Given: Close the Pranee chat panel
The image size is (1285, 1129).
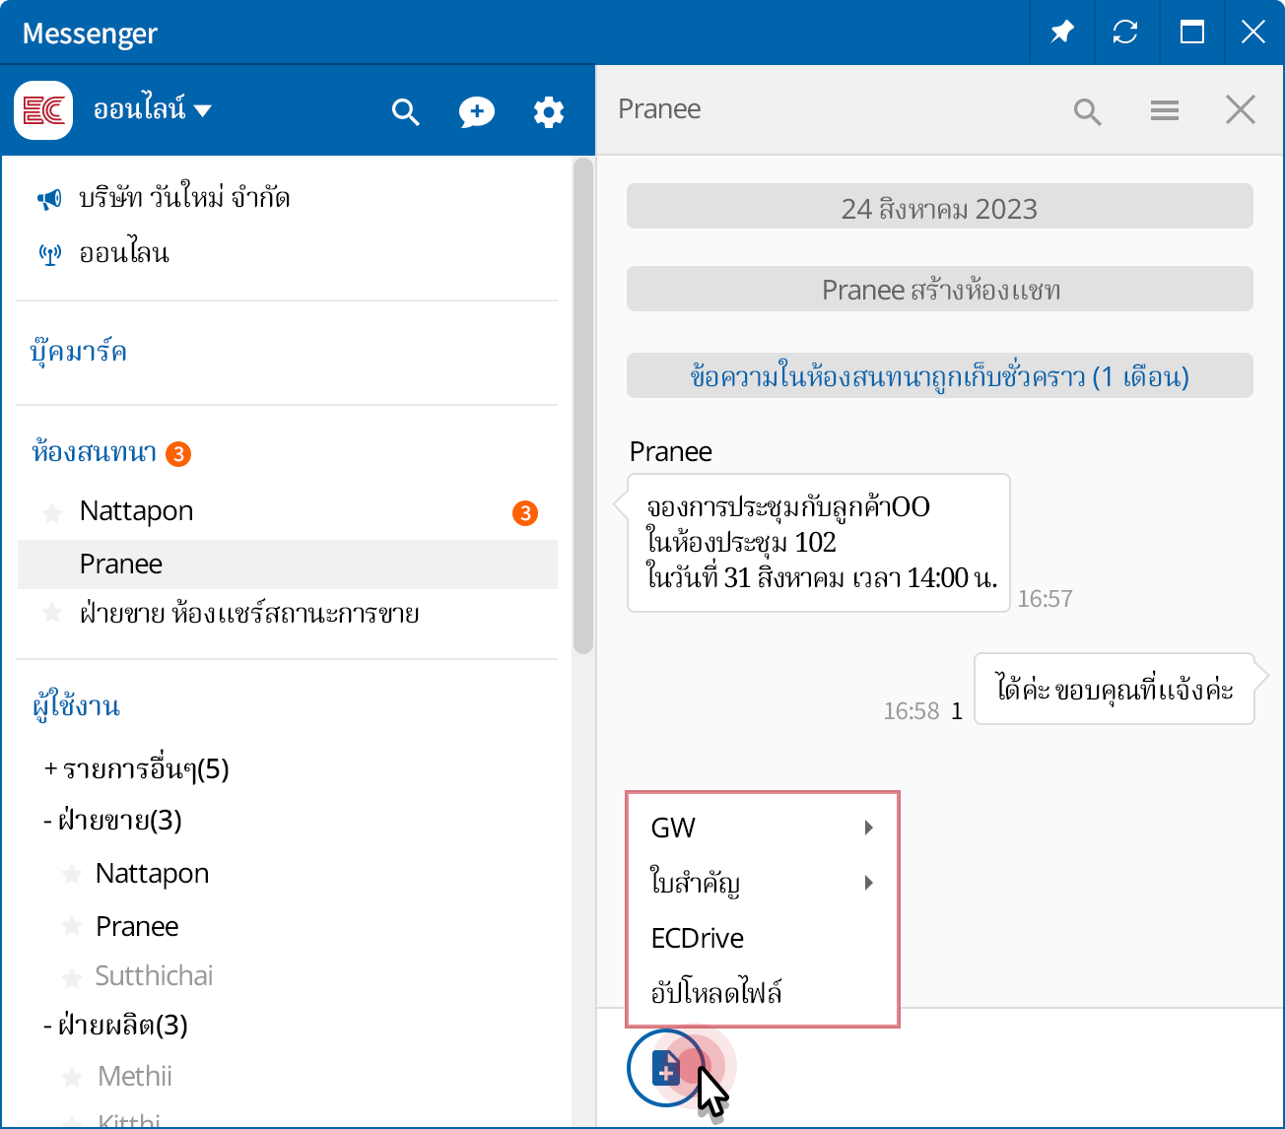Looking at the screenshot, I should [x=1240, y=110].
